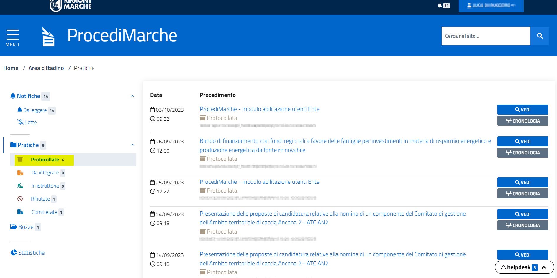557x278 pixels.
Task: Click VEDI for the 03/10/2023 practice
Action: (523, 110)
